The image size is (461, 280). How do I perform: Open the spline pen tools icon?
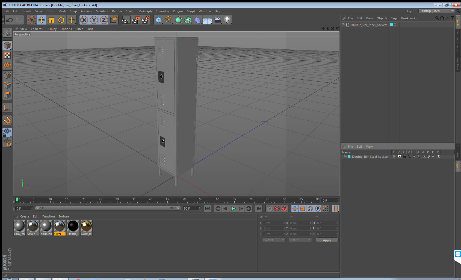click(168, 20)
